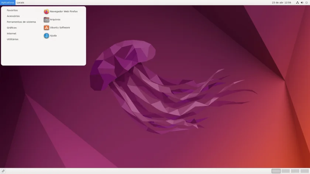
Task: Launch Firefox via its icon
Action: 46,11
